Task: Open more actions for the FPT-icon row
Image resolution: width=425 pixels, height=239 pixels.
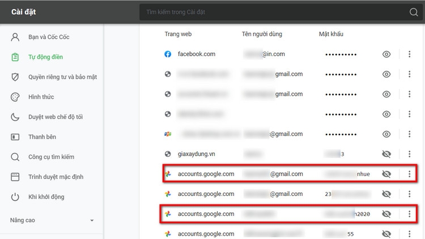Action: pos(409,134)
